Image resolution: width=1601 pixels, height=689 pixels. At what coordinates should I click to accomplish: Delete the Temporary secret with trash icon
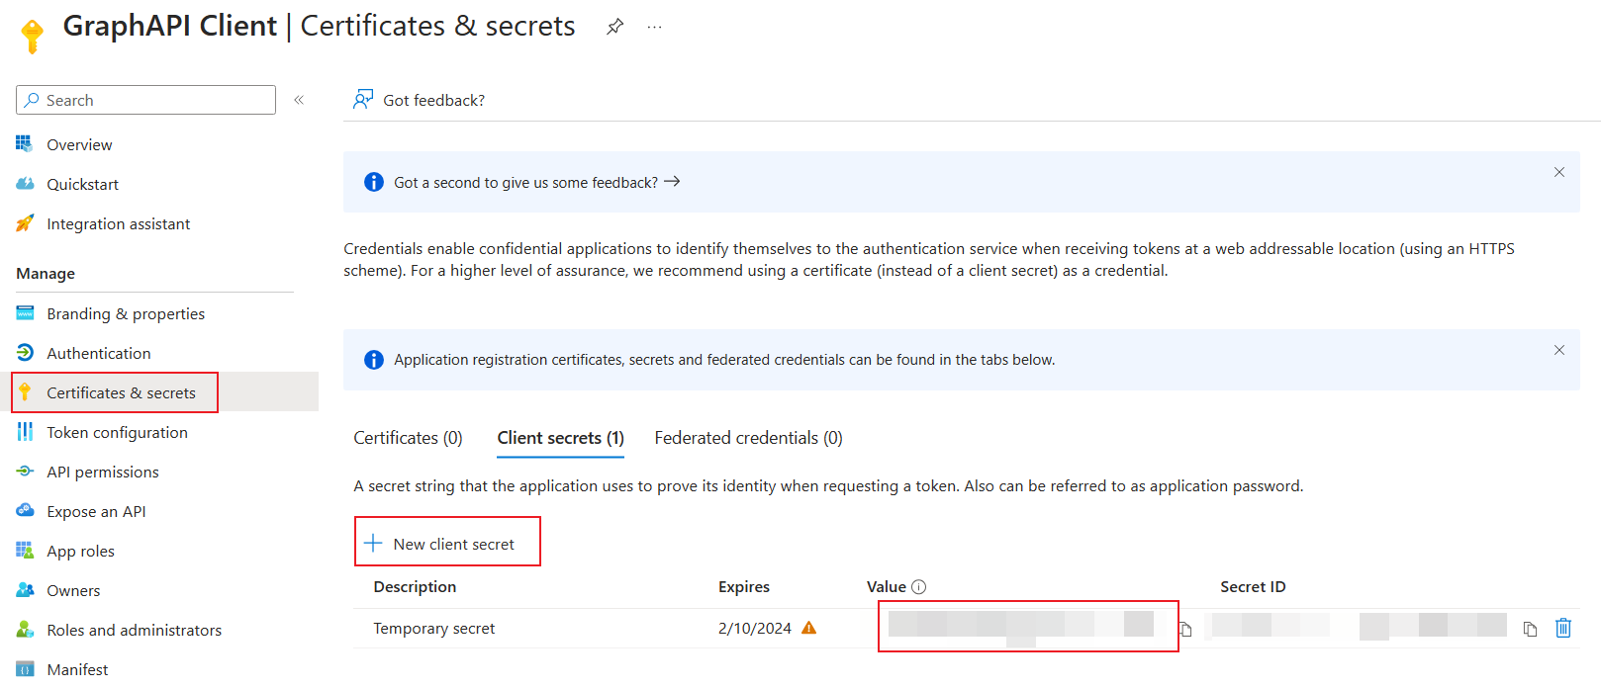click(x=1563, y=628)
